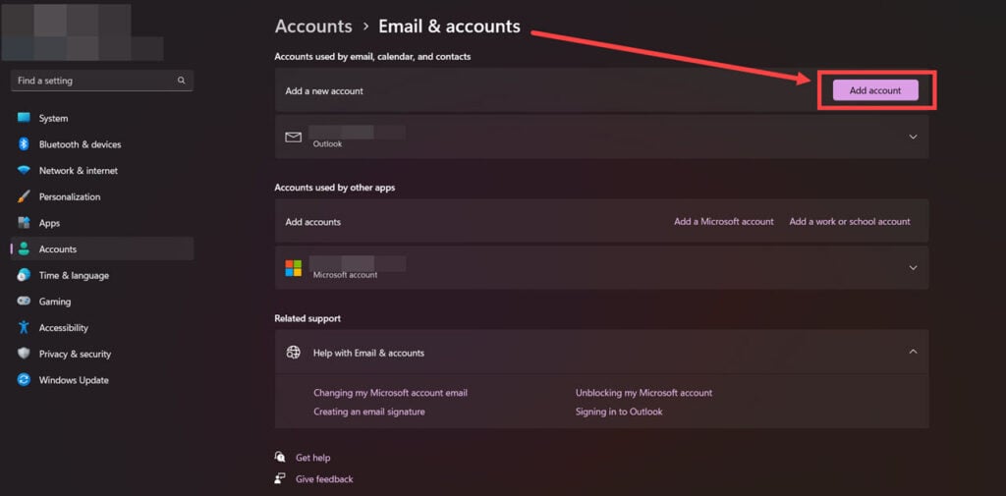Click the Add account button
The height and width of the screenshot is (496, 1006).
[875, 90]
